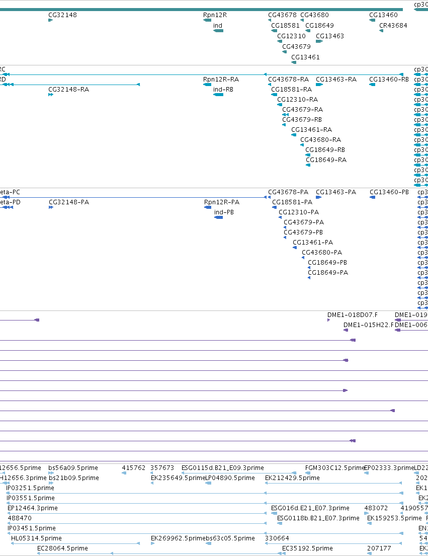Select the CG43679-PB protein label
The height and width of the screenshot is (556, 428).
(x=303, y=232)
